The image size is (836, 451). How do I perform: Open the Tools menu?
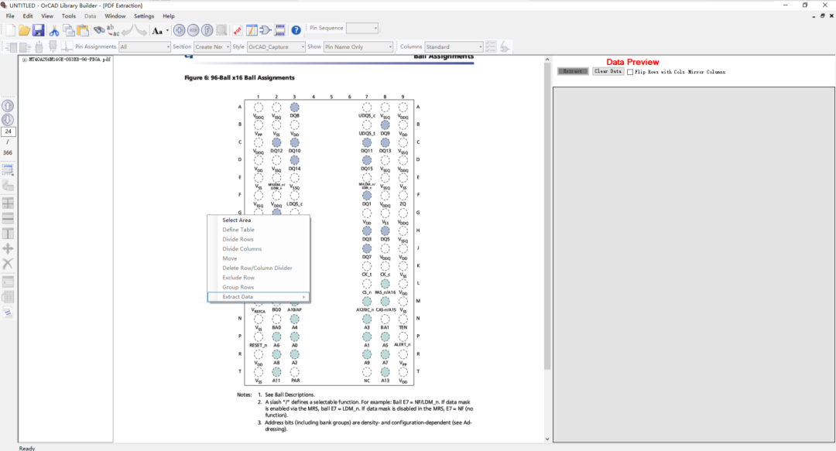pyautogui.click(x=68, y=16)
